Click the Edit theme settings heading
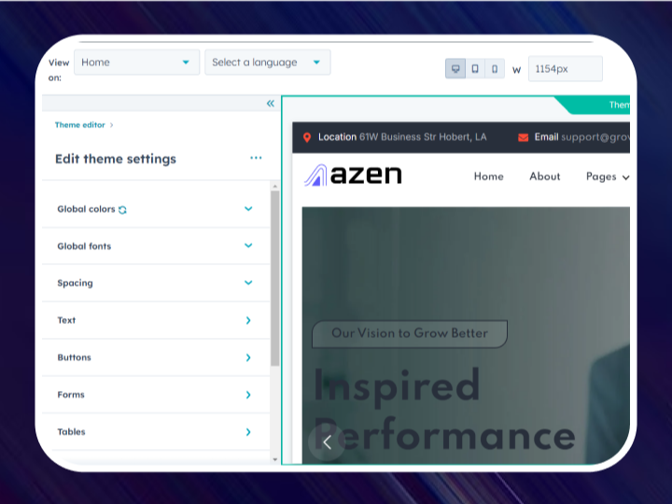This screenshot has height=504, width=672. point(116,159)
